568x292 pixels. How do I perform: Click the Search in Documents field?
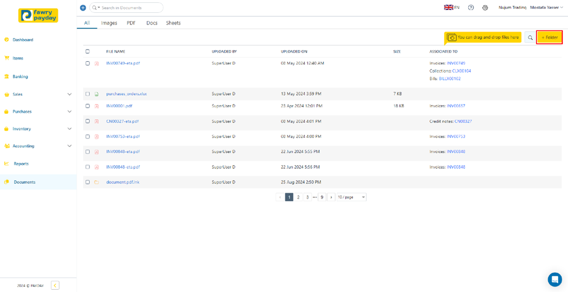[x=130, y=8]
